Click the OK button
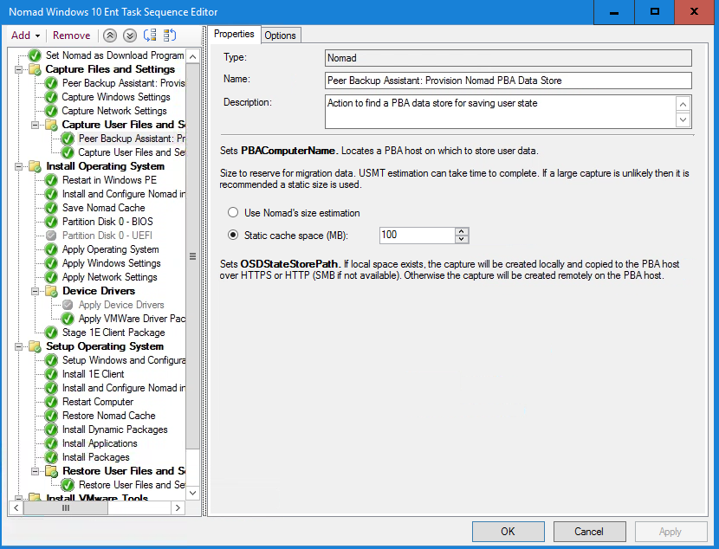719x549 pixels. point(508,532)
